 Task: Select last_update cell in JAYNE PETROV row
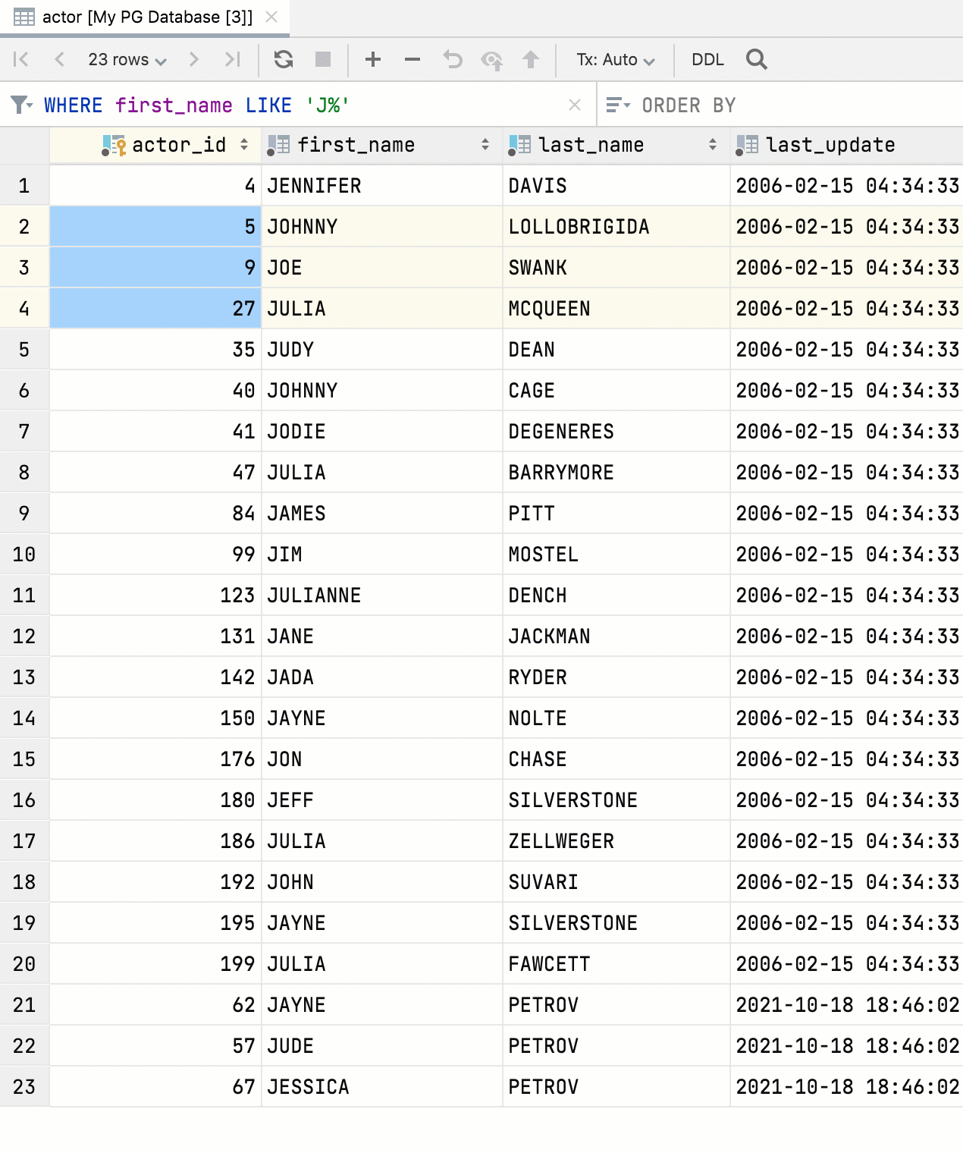click(847, 1005)
